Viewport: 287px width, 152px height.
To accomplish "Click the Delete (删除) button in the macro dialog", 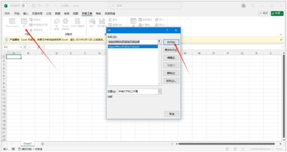I will (x=171, y=73).
